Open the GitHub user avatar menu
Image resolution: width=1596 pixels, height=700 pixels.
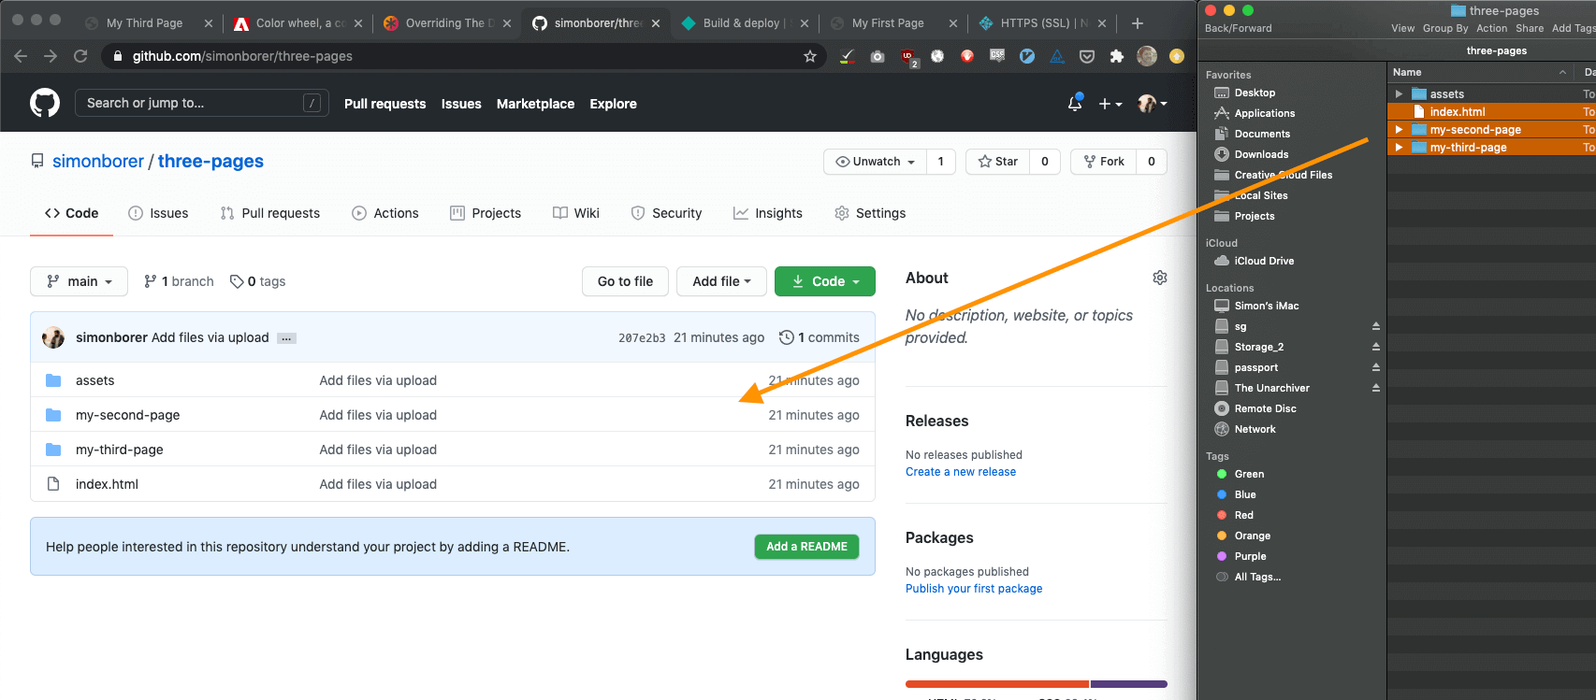[x=1153, y=104]
